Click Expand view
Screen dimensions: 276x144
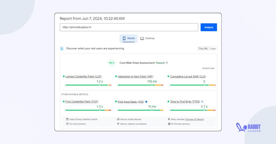pos(208,68)
